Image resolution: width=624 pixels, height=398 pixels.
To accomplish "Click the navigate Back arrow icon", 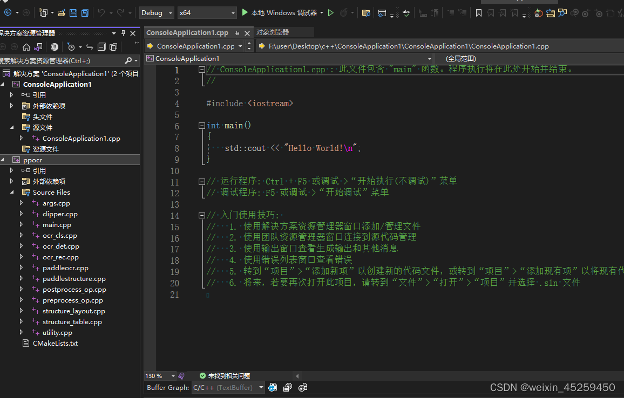I will tap(8, 12).
